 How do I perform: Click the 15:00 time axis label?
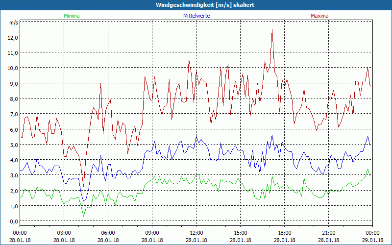[x=241, y=233]
